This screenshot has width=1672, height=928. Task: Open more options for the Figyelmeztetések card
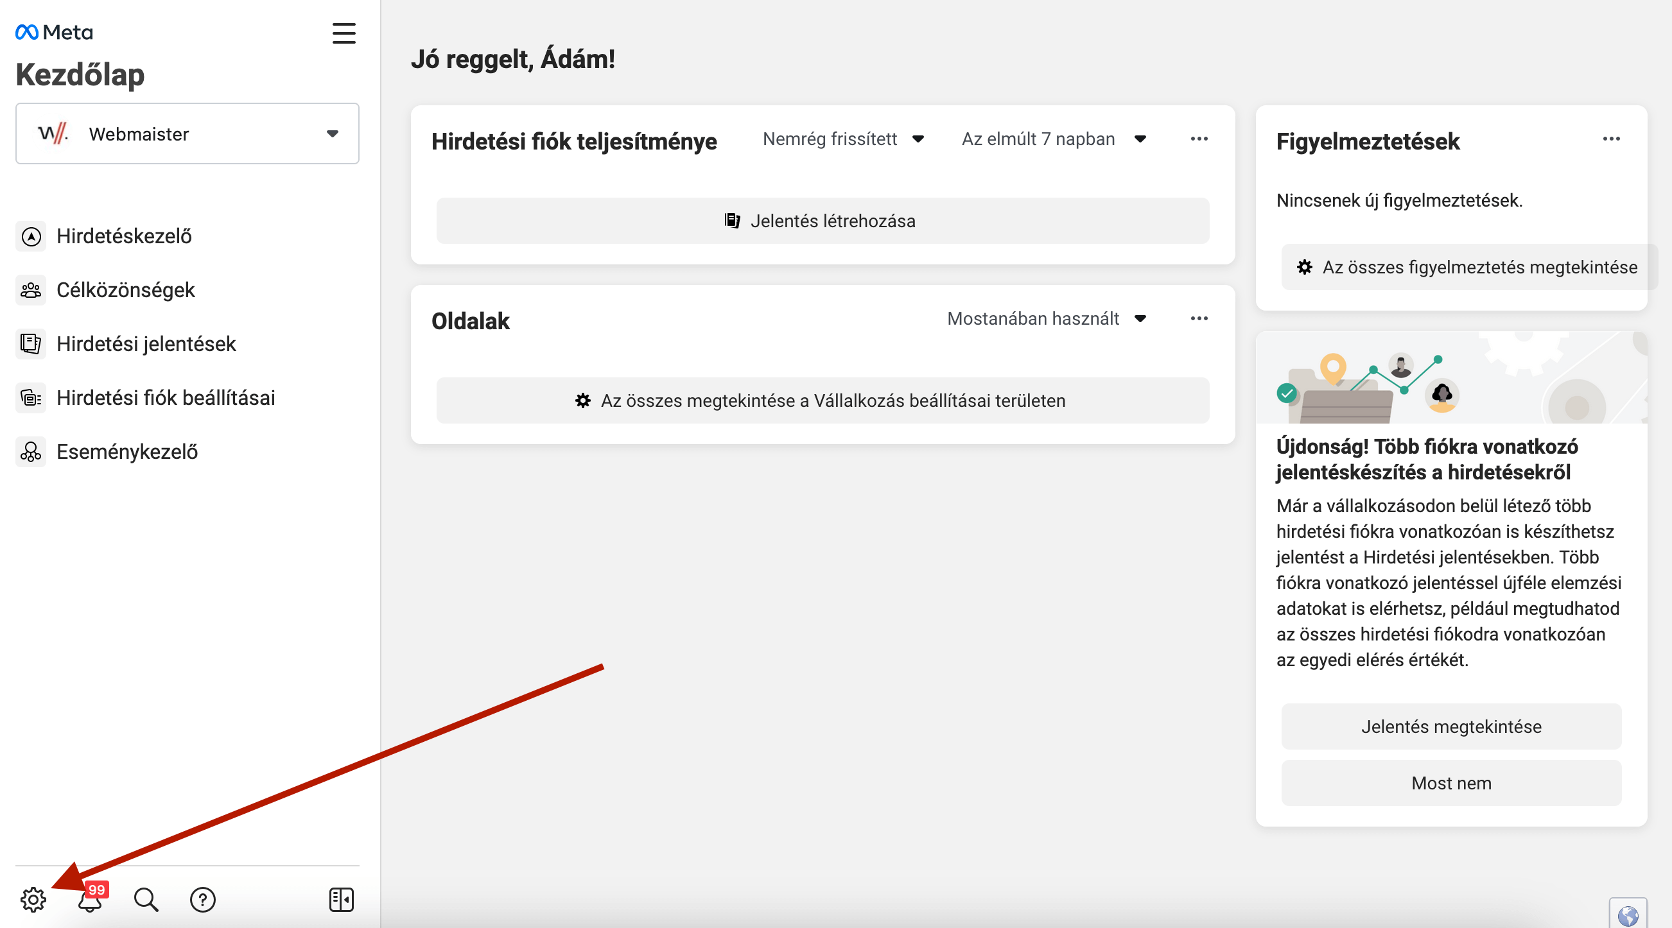pos(1612,139)
